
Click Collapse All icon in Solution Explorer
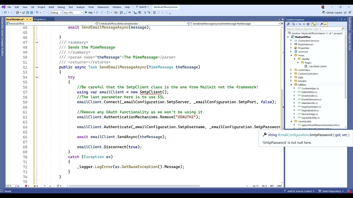tap(304, 24)
